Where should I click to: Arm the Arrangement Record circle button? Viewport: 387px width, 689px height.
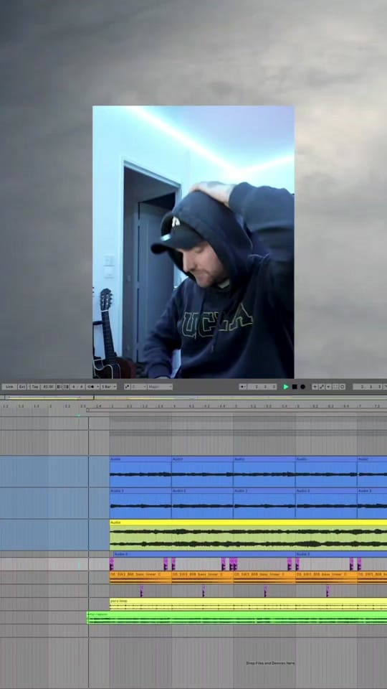click(302, 387)
